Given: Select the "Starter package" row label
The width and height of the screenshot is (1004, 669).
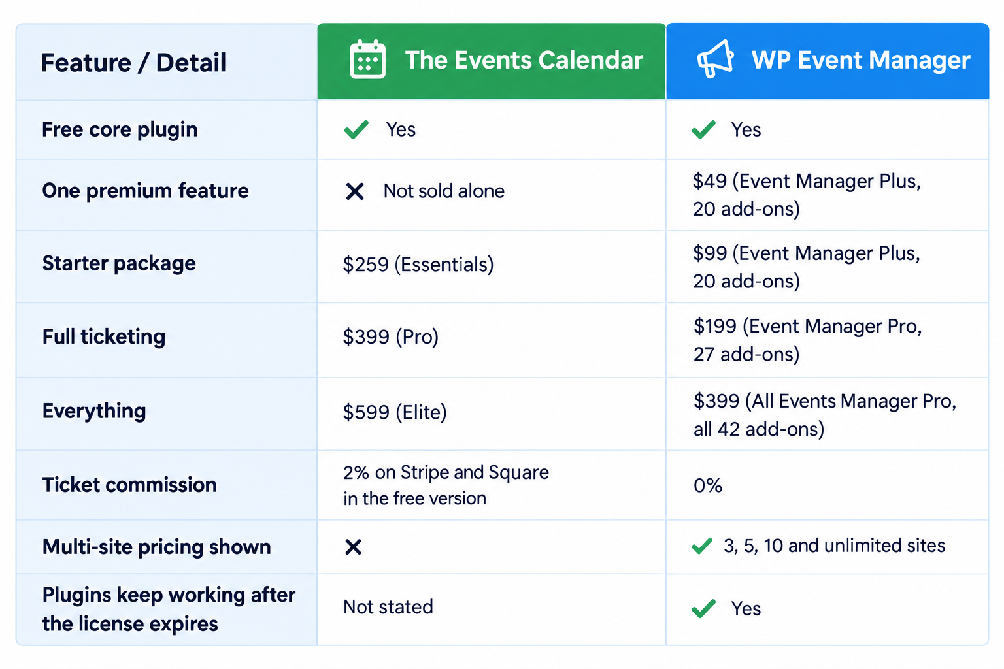Looking at the screenshot, I should 119,263.
